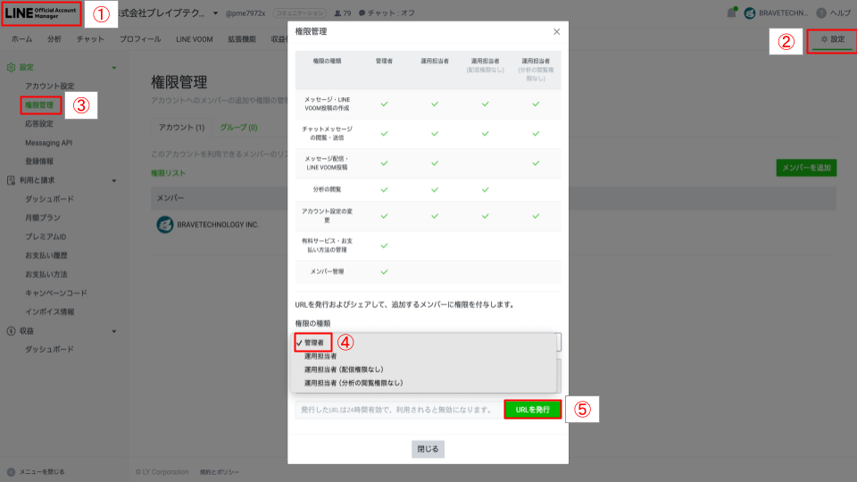Click the settings gear in top right
857x482 pixels.
[824, 39]
